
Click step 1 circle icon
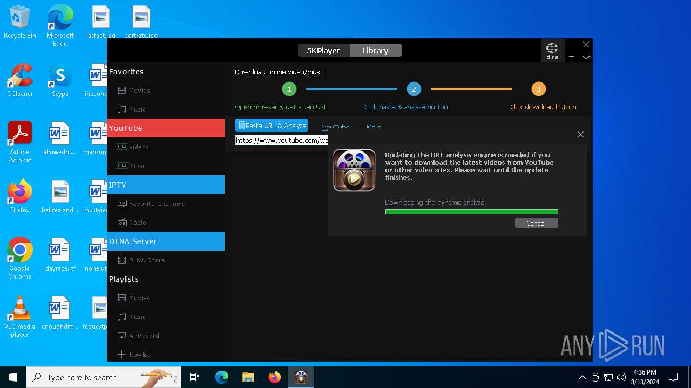coord(289,89)
